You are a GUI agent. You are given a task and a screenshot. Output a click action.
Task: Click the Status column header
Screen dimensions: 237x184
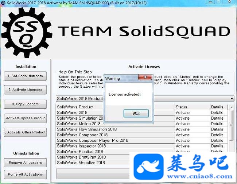click(192, 107)
